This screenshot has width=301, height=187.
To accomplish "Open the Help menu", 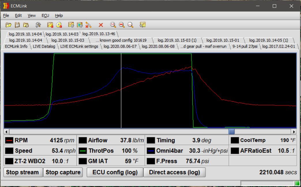I will click(59, 16).
